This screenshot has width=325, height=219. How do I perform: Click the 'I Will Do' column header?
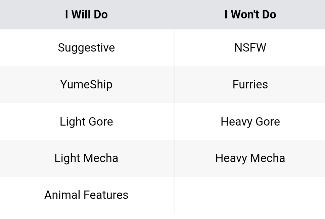86,14
